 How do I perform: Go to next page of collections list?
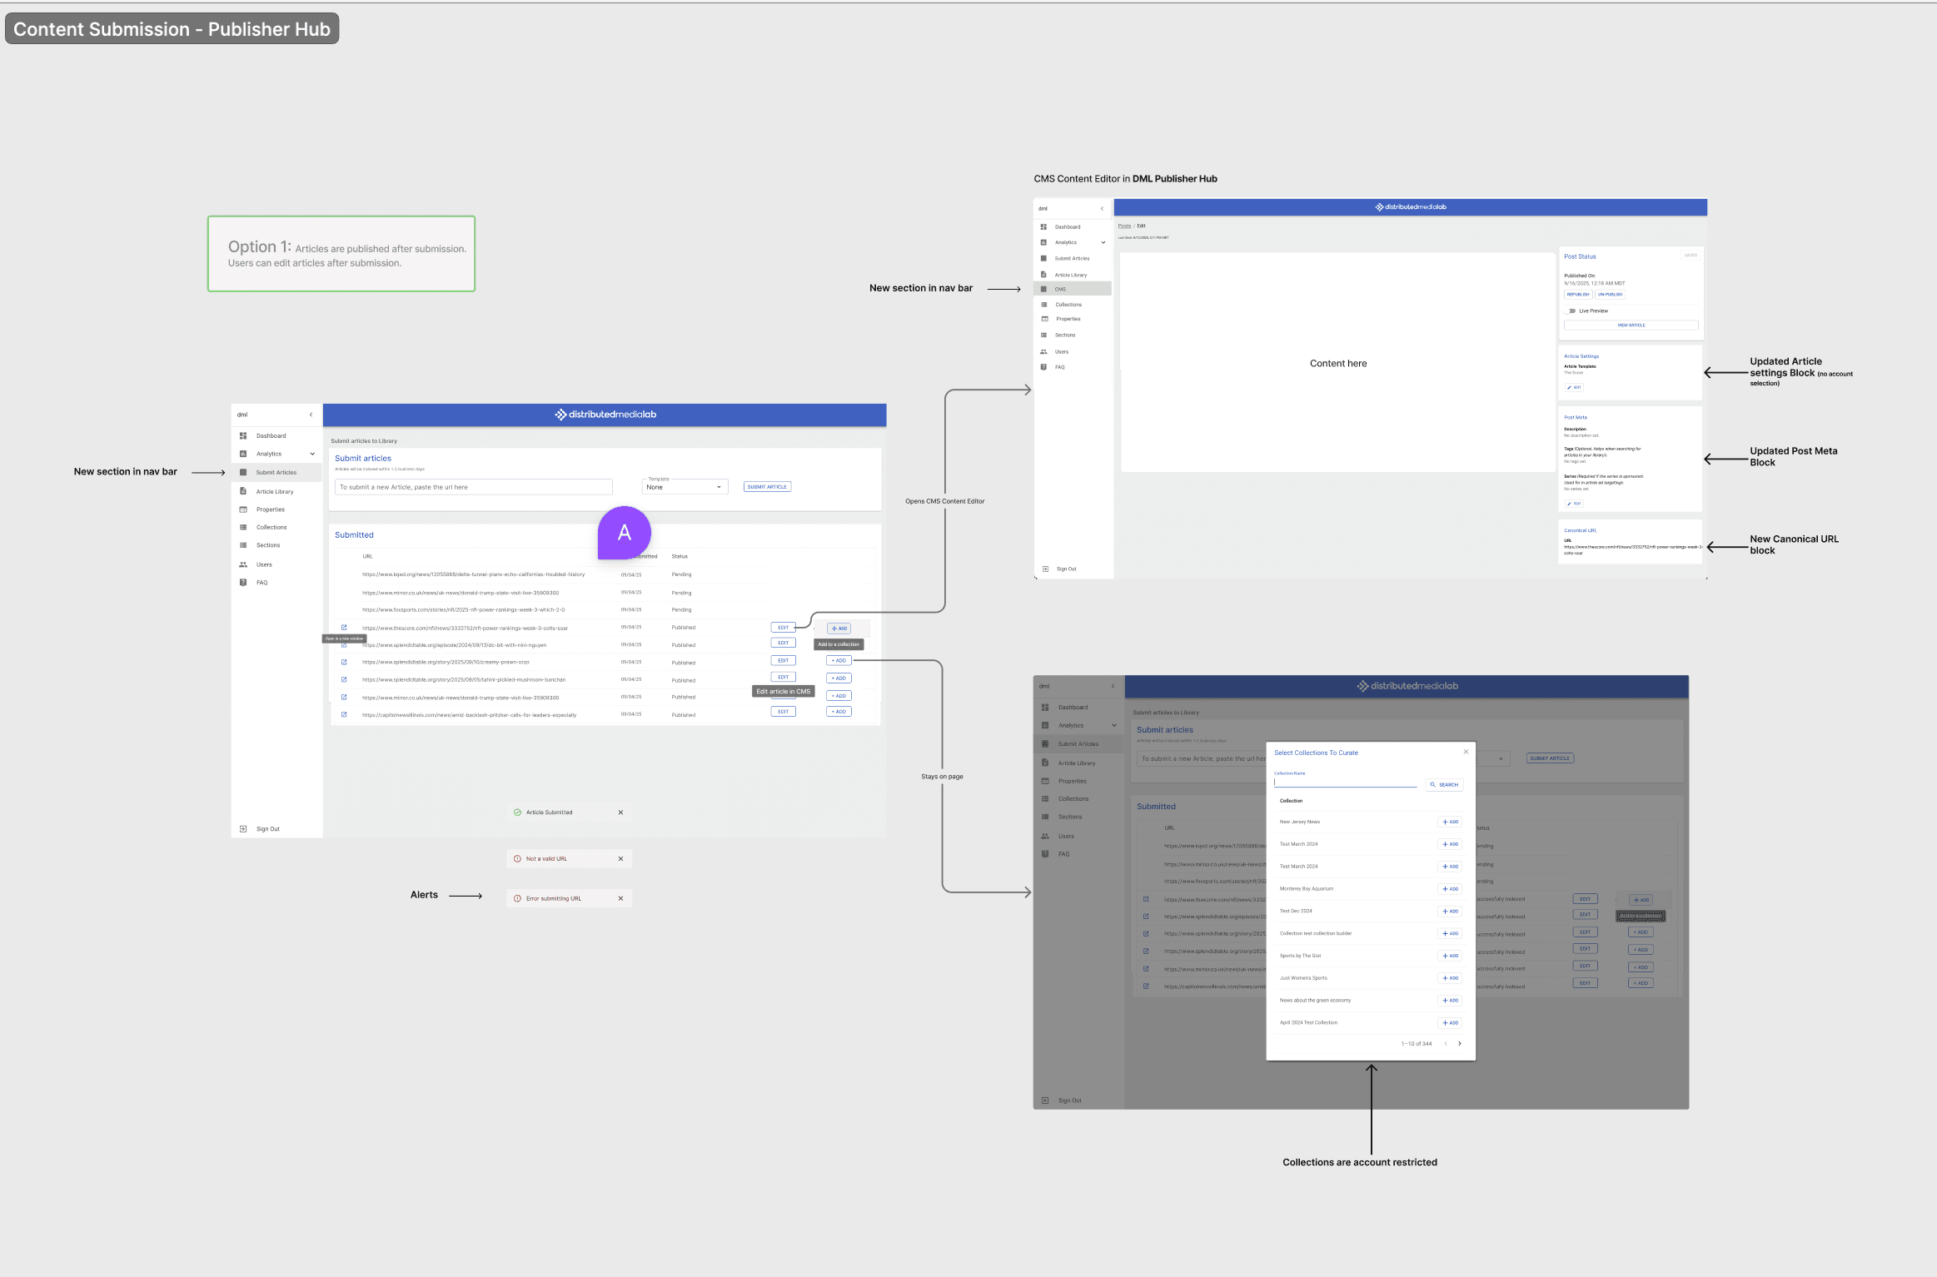click(1459, 1044)
